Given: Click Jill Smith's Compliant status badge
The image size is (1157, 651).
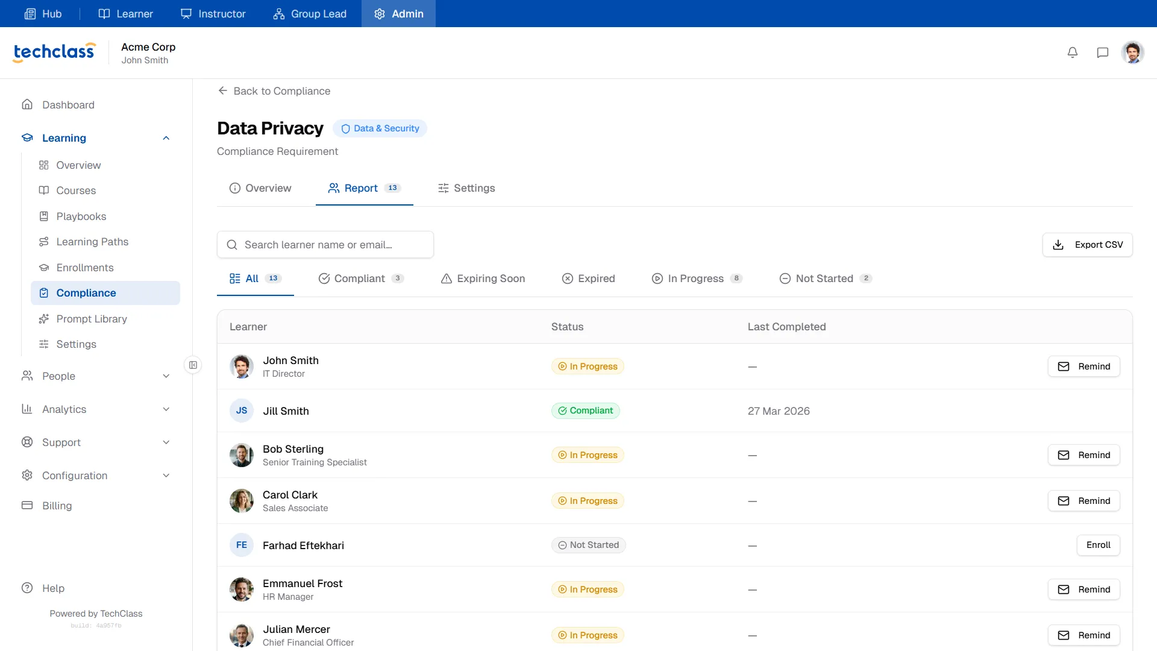Looking at the screenshot, I should [x=586, y=410].
